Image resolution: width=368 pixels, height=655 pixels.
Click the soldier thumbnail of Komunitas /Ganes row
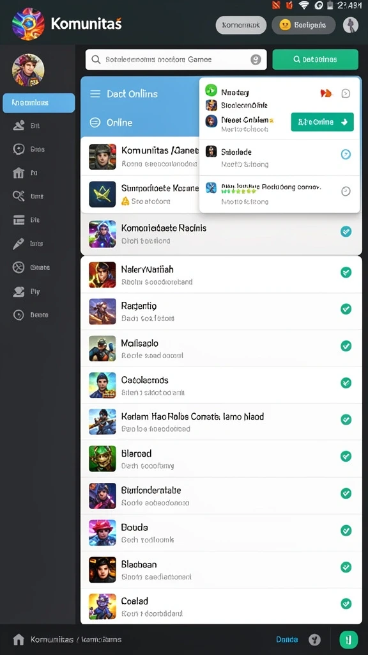103,157
